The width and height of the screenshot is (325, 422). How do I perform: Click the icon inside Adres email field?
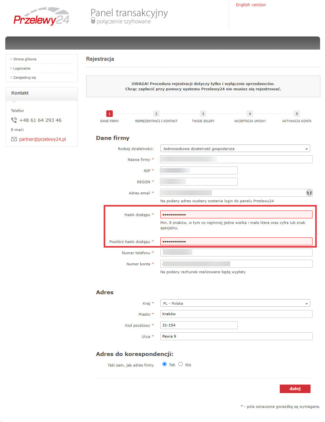(x=309, y=193)
